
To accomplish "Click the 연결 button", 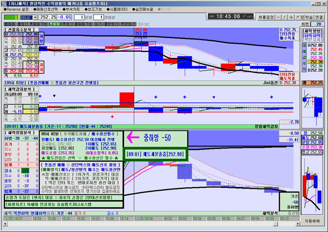I will [319, 17].
